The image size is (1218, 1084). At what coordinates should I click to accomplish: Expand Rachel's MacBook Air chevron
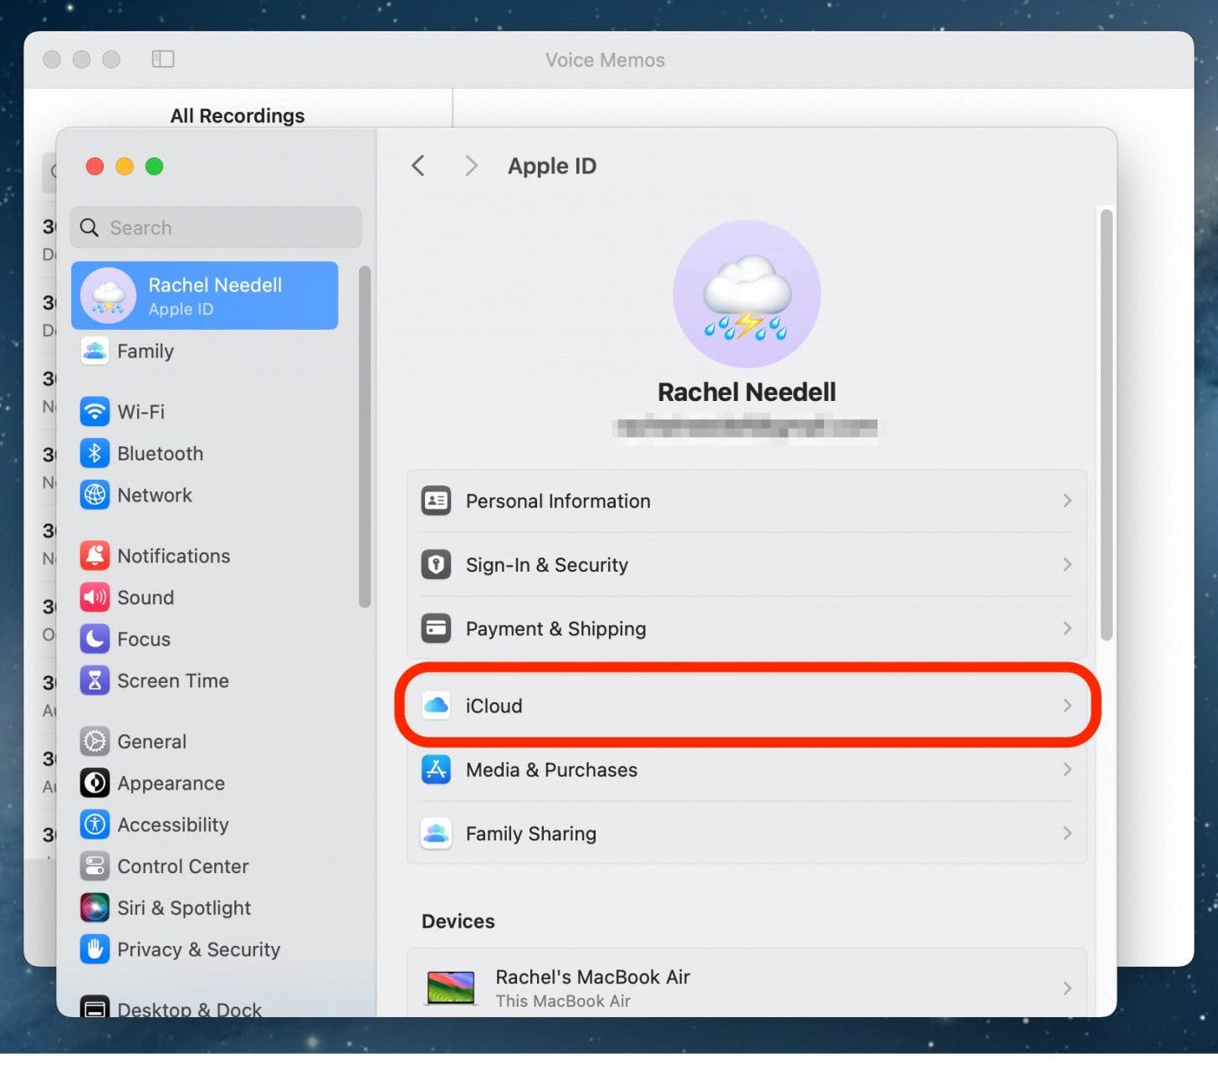(1067, 989)
